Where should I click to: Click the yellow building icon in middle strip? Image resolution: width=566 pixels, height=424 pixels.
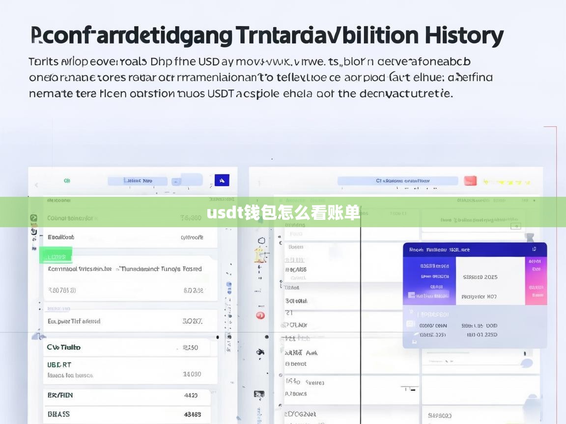click(x=260, y=255)
